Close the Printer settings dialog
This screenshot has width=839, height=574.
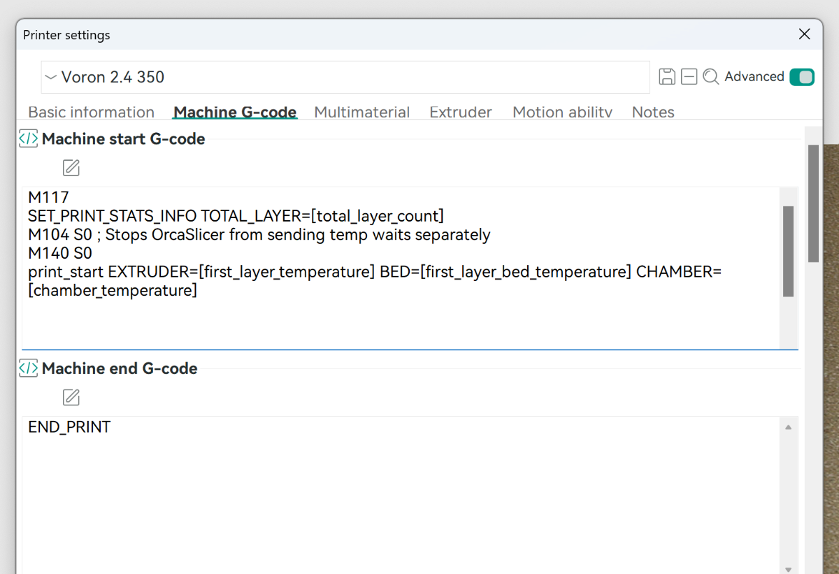coord(805,34)
